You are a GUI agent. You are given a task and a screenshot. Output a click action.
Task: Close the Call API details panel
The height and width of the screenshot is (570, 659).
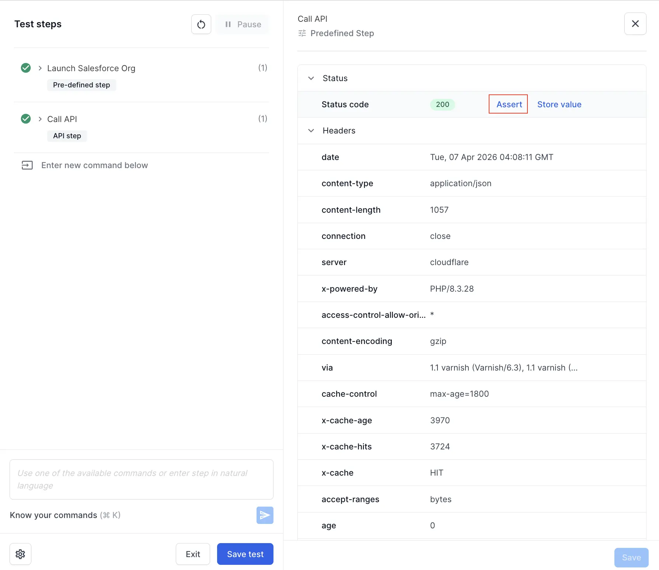click(635, 24)
